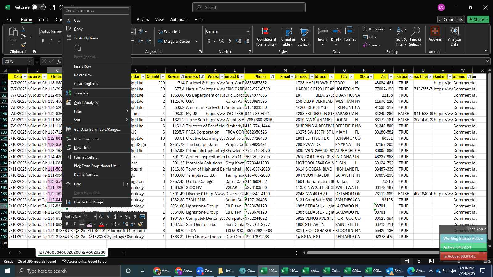Toggle filter button on State column header
Viewport: 493px width, 277px height.
tap(371, 77)
